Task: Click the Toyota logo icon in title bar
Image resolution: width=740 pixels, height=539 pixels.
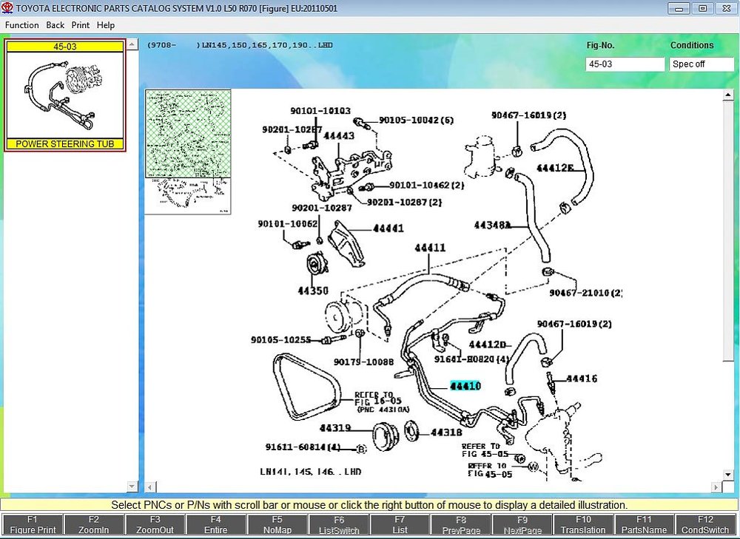Action: pos(7,8)
